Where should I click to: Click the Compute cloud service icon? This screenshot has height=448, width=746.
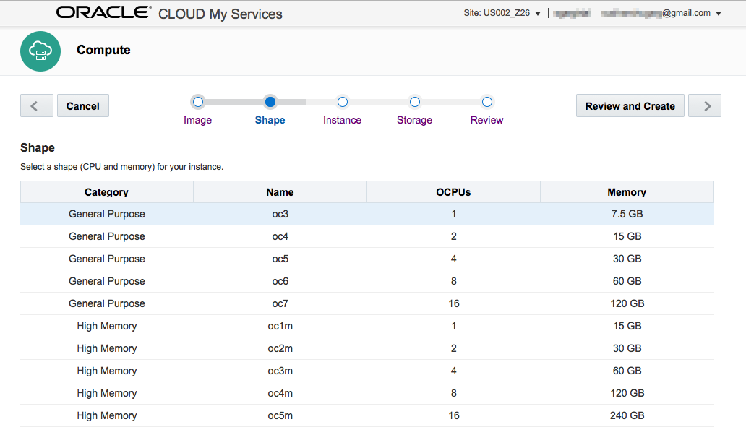pos(40,51)
